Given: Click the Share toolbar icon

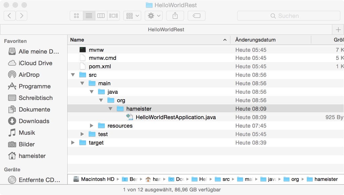Looking at the screenshot, I should [x=175, y=16].
